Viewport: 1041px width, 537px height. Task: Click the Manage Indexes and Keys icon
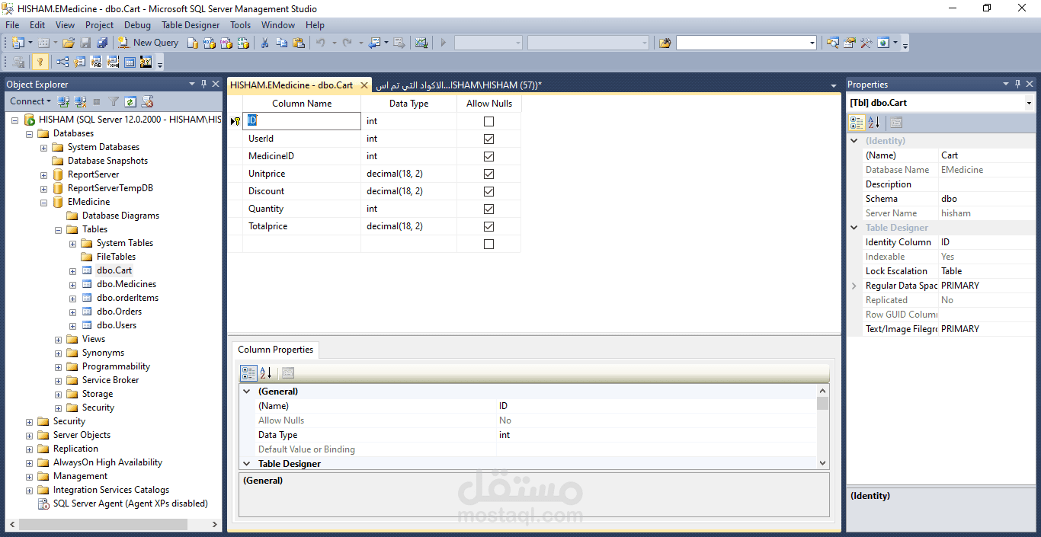(x=79, y=62)
